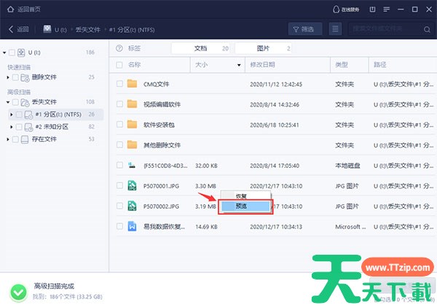Click the P5070001.JPG image file icon
437x308 pixels.
pyautogui.click(x=132, y=185)
